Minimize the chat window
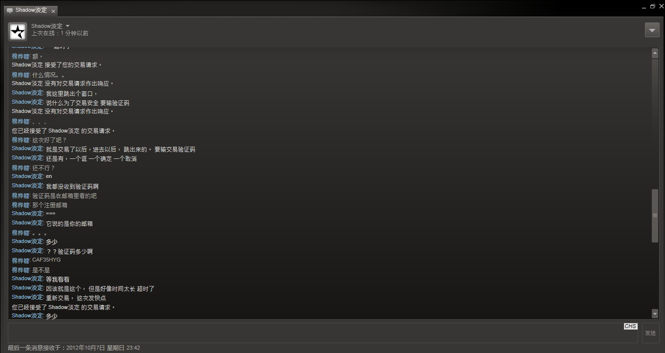665x353 pixels. pos(644,6)
